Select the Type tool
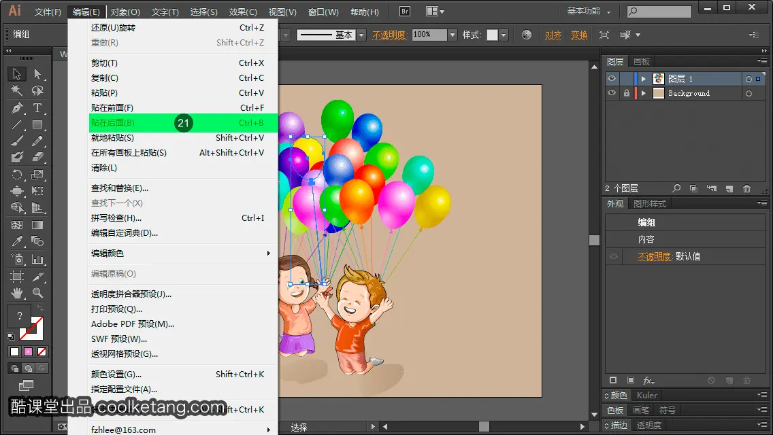This screenshot has width=773, height=435. tap(37, 108)
